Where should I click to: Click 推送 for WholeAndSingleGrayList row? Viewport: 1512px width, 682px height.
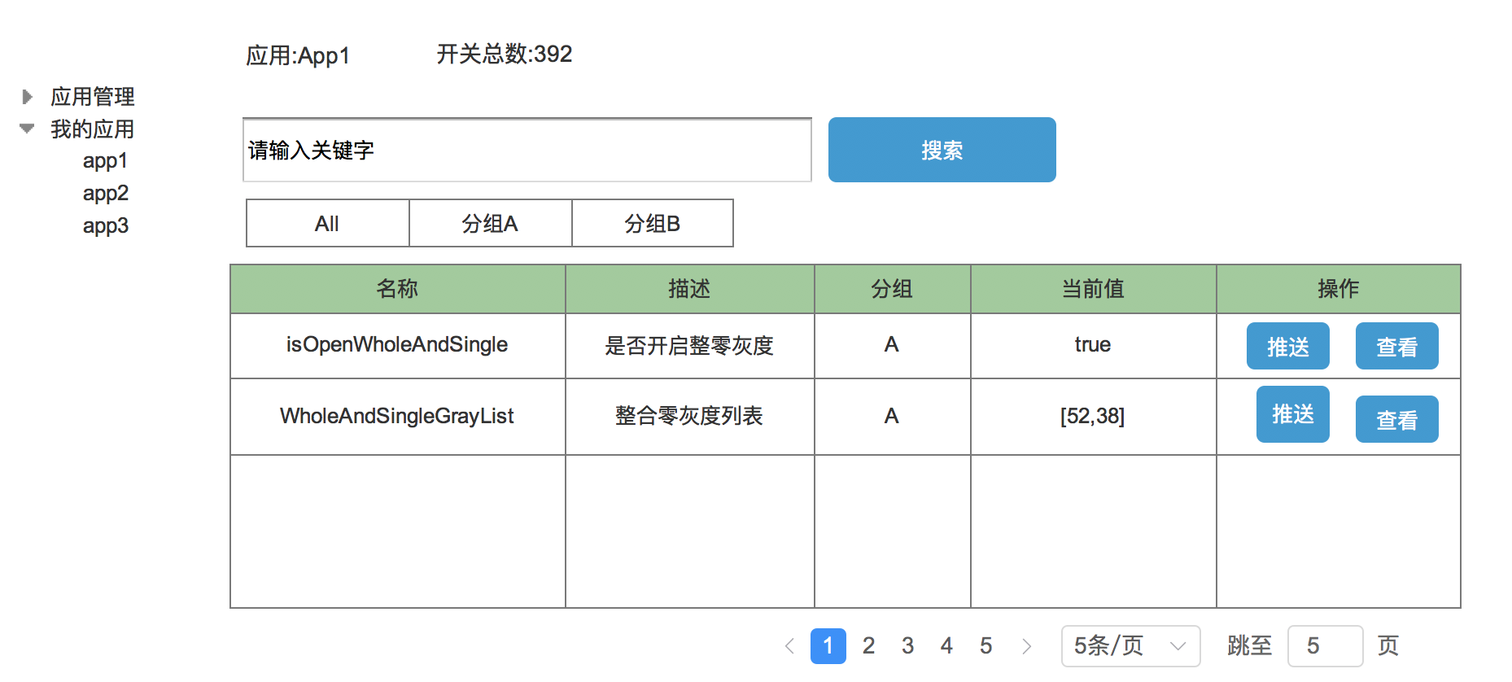[1293, 414]
